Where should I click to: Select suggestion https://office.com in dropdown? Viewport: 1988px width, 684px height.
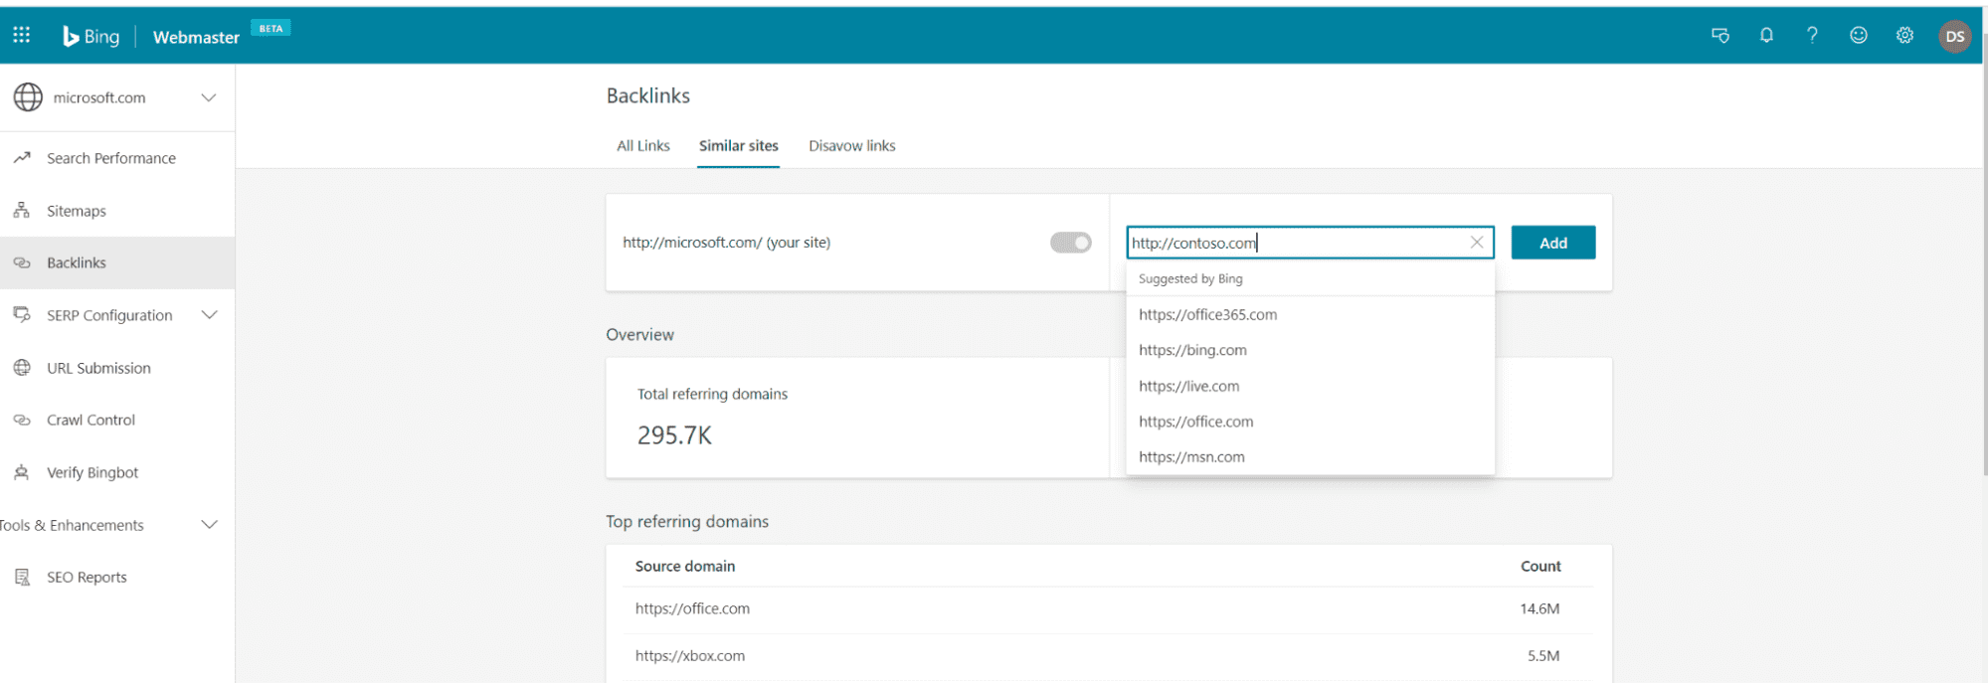coord(1310,422)
